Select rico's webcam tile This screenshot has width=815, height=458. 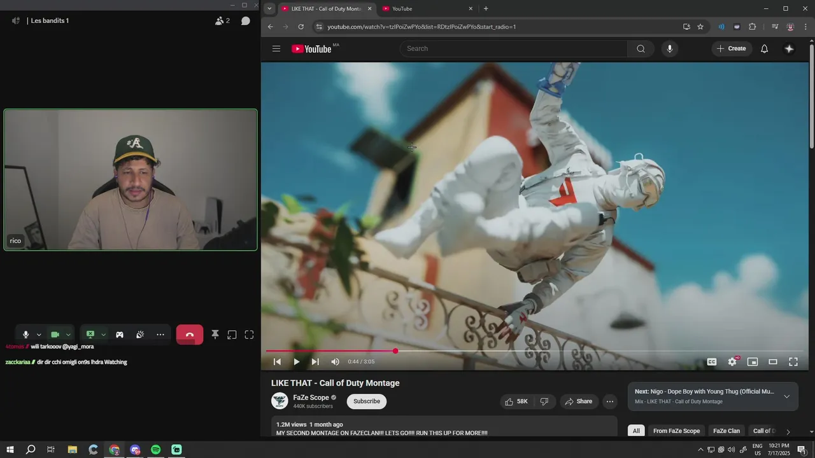[131, 179]
